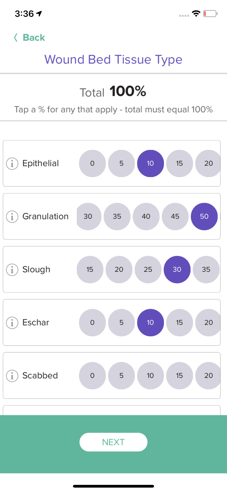Show the Slough info icon details
This screenshot has width=227, height=492.
tap(12, 270)
